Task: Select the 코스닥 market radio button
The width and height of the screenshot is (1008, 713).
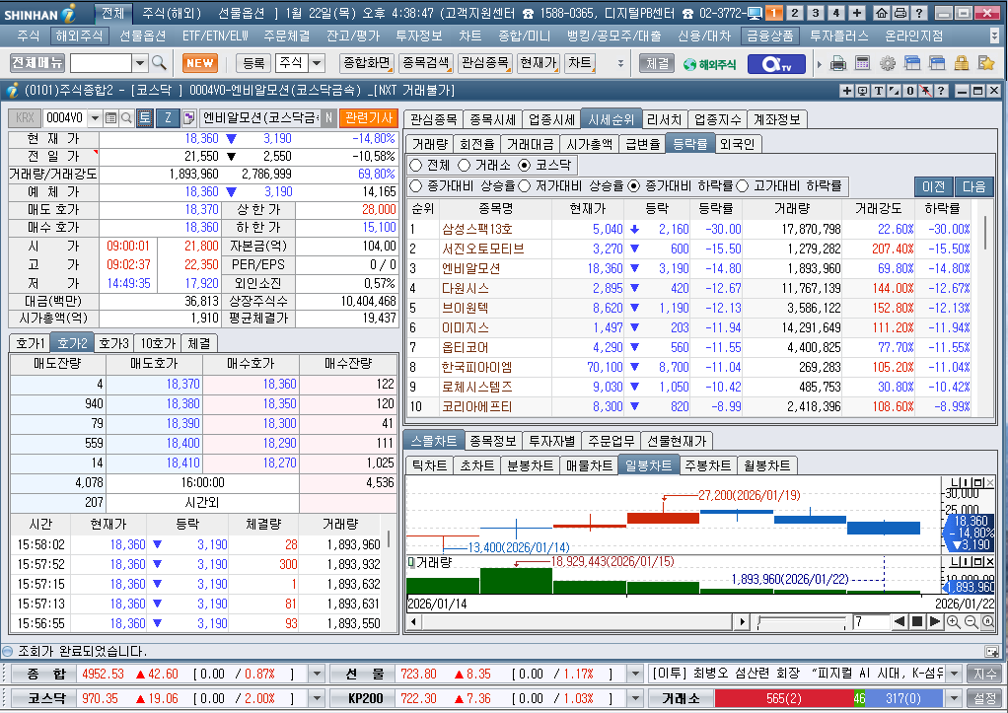Action: pos(525,166)
